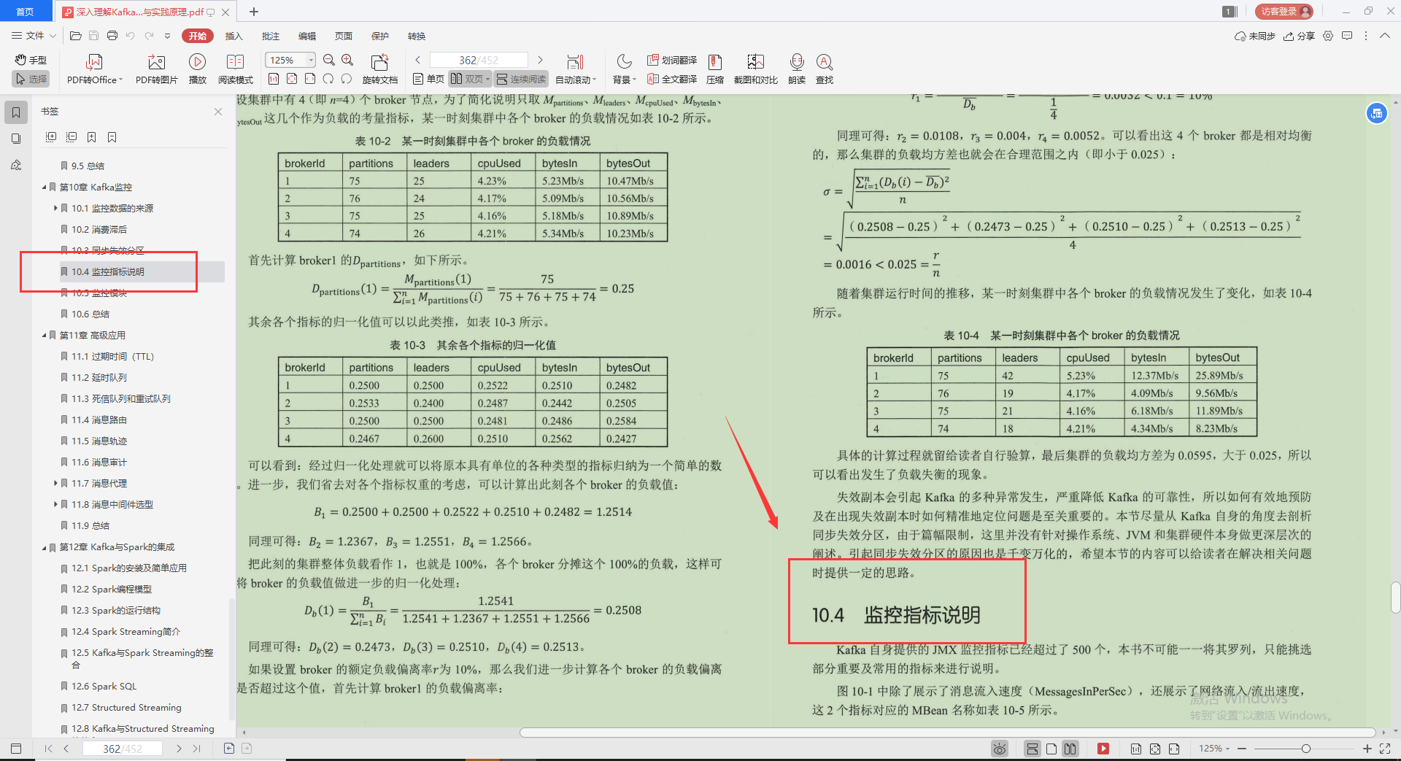Toggle 连续阅读 (continuous reading) mode
The height and width of the screenshot is (761, 1401).
[520, 79]
